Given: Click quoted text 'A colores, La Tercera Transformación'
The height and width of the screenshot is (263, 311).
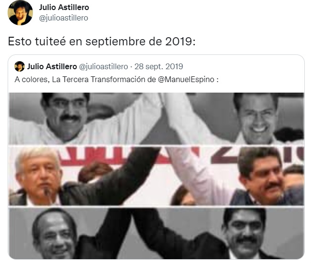Looking at the screenshot, I should (80, 79).
